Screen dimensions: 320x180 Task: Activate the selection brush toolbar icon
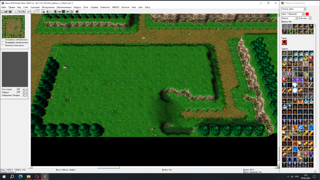pyautogui.click(x=38, y=12)
